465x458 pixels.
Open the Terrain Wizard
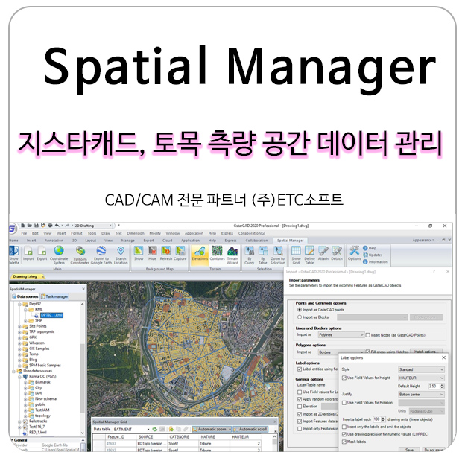232,255
